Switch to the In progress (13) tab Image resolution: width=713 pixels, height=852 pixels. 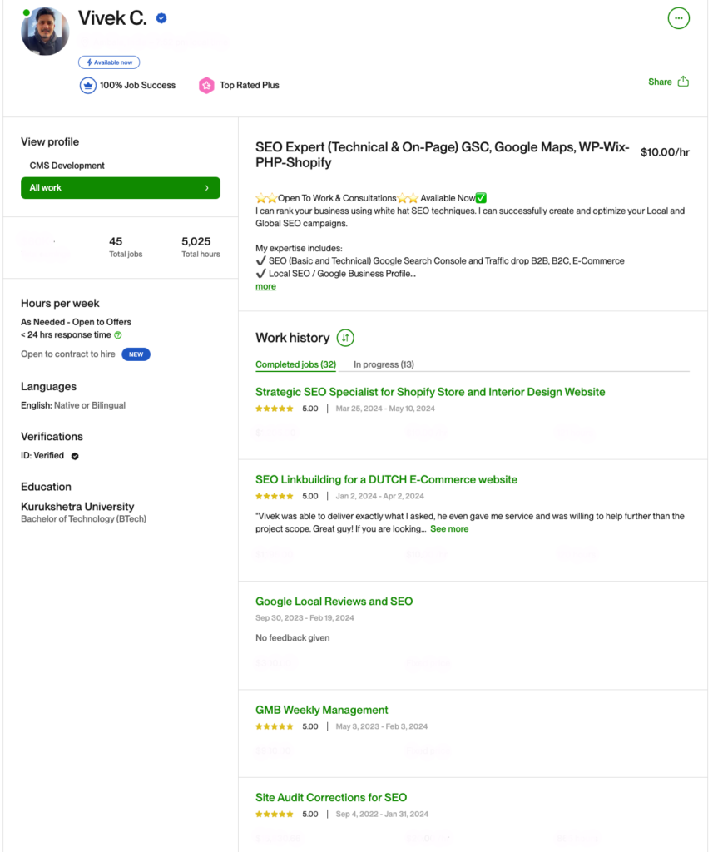click(384, 364)
